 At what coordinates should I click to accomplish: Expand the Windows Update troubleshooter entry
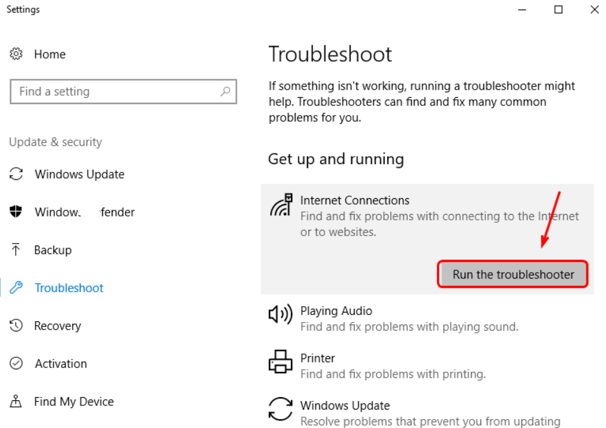[429, 413]
